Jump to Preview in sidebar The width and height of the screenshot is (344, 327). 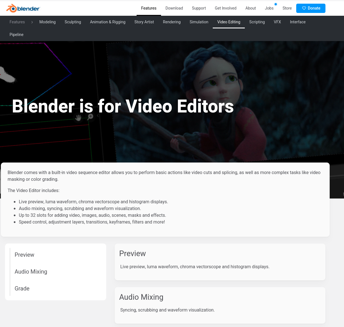point(24,255)
